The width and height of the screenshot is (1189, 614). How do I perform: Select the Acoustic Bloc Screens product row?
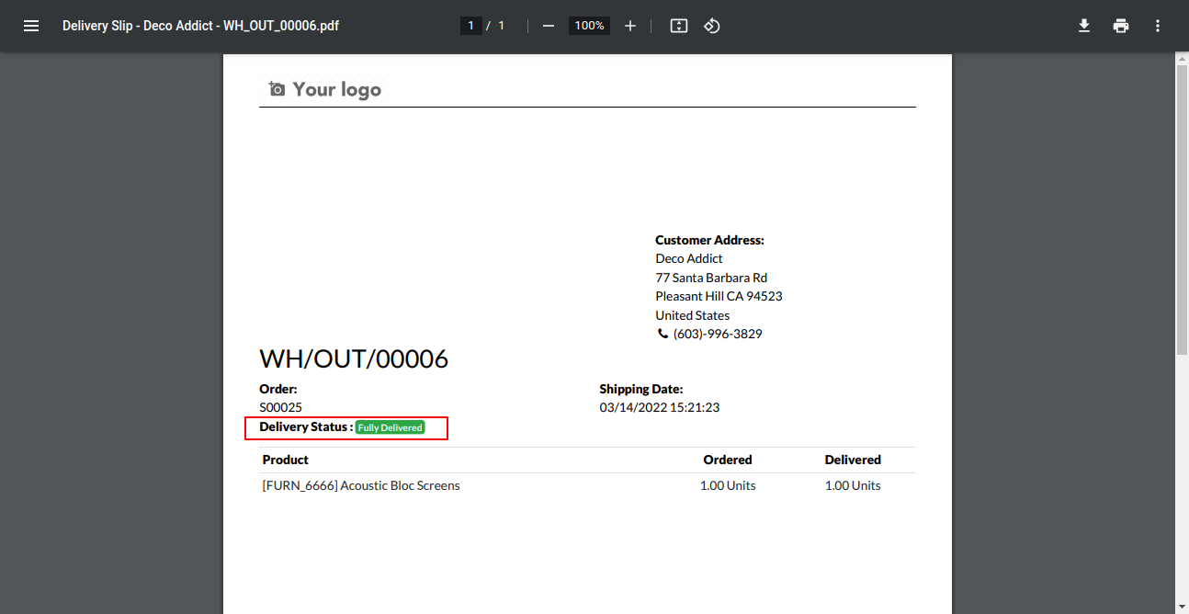click(587, 485)
